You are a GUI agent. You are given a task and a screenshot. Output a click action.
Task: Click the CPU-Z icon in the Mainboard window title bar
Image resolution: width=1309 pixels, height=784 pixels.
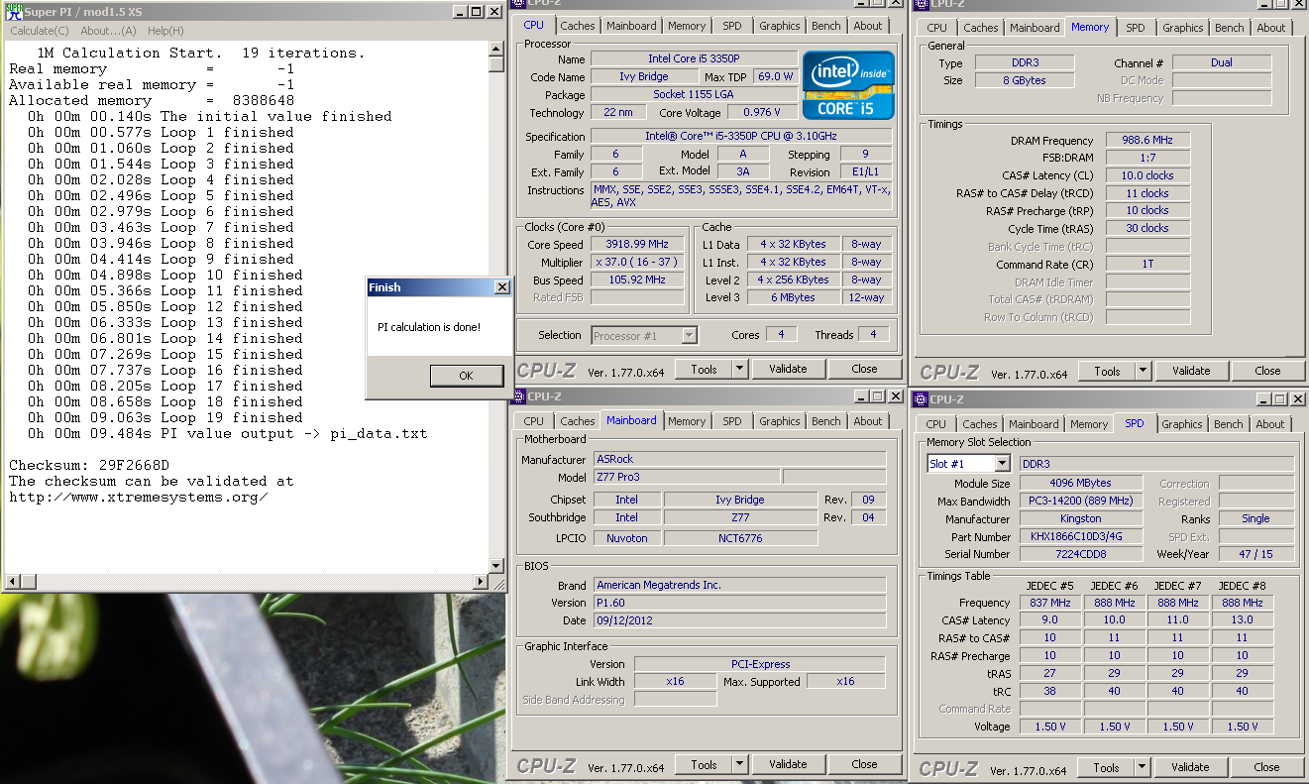click(520, 396)
